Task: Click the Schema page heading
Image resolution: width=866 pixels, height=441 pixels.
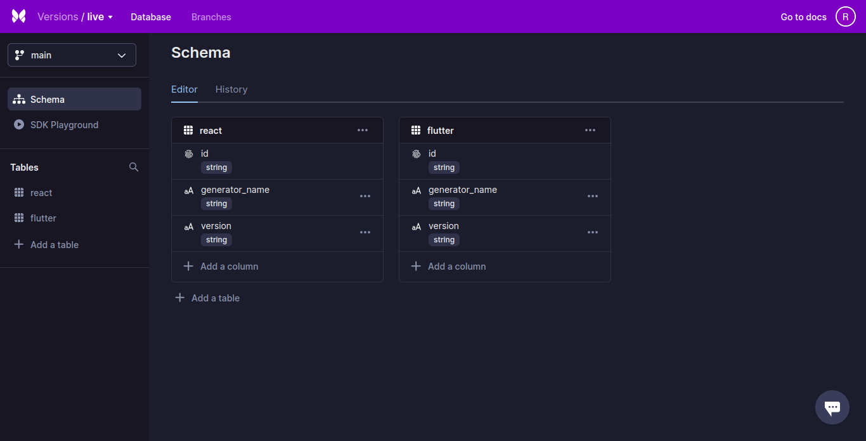Action: 201,53
